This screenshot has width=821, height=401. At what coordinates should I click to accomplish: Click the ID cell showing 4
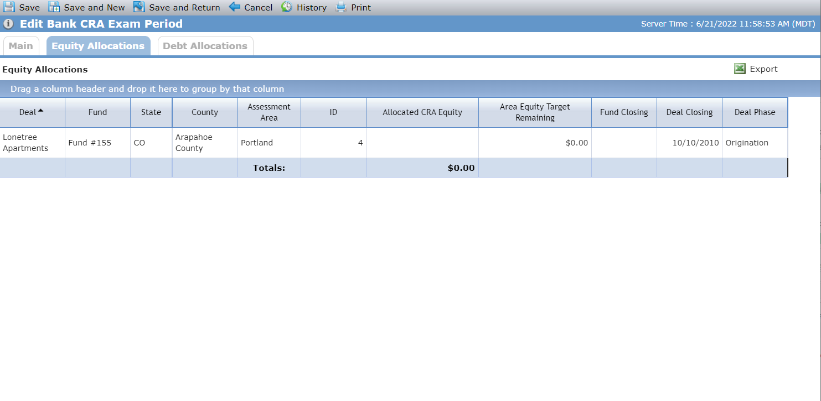[x=333, y=143]
